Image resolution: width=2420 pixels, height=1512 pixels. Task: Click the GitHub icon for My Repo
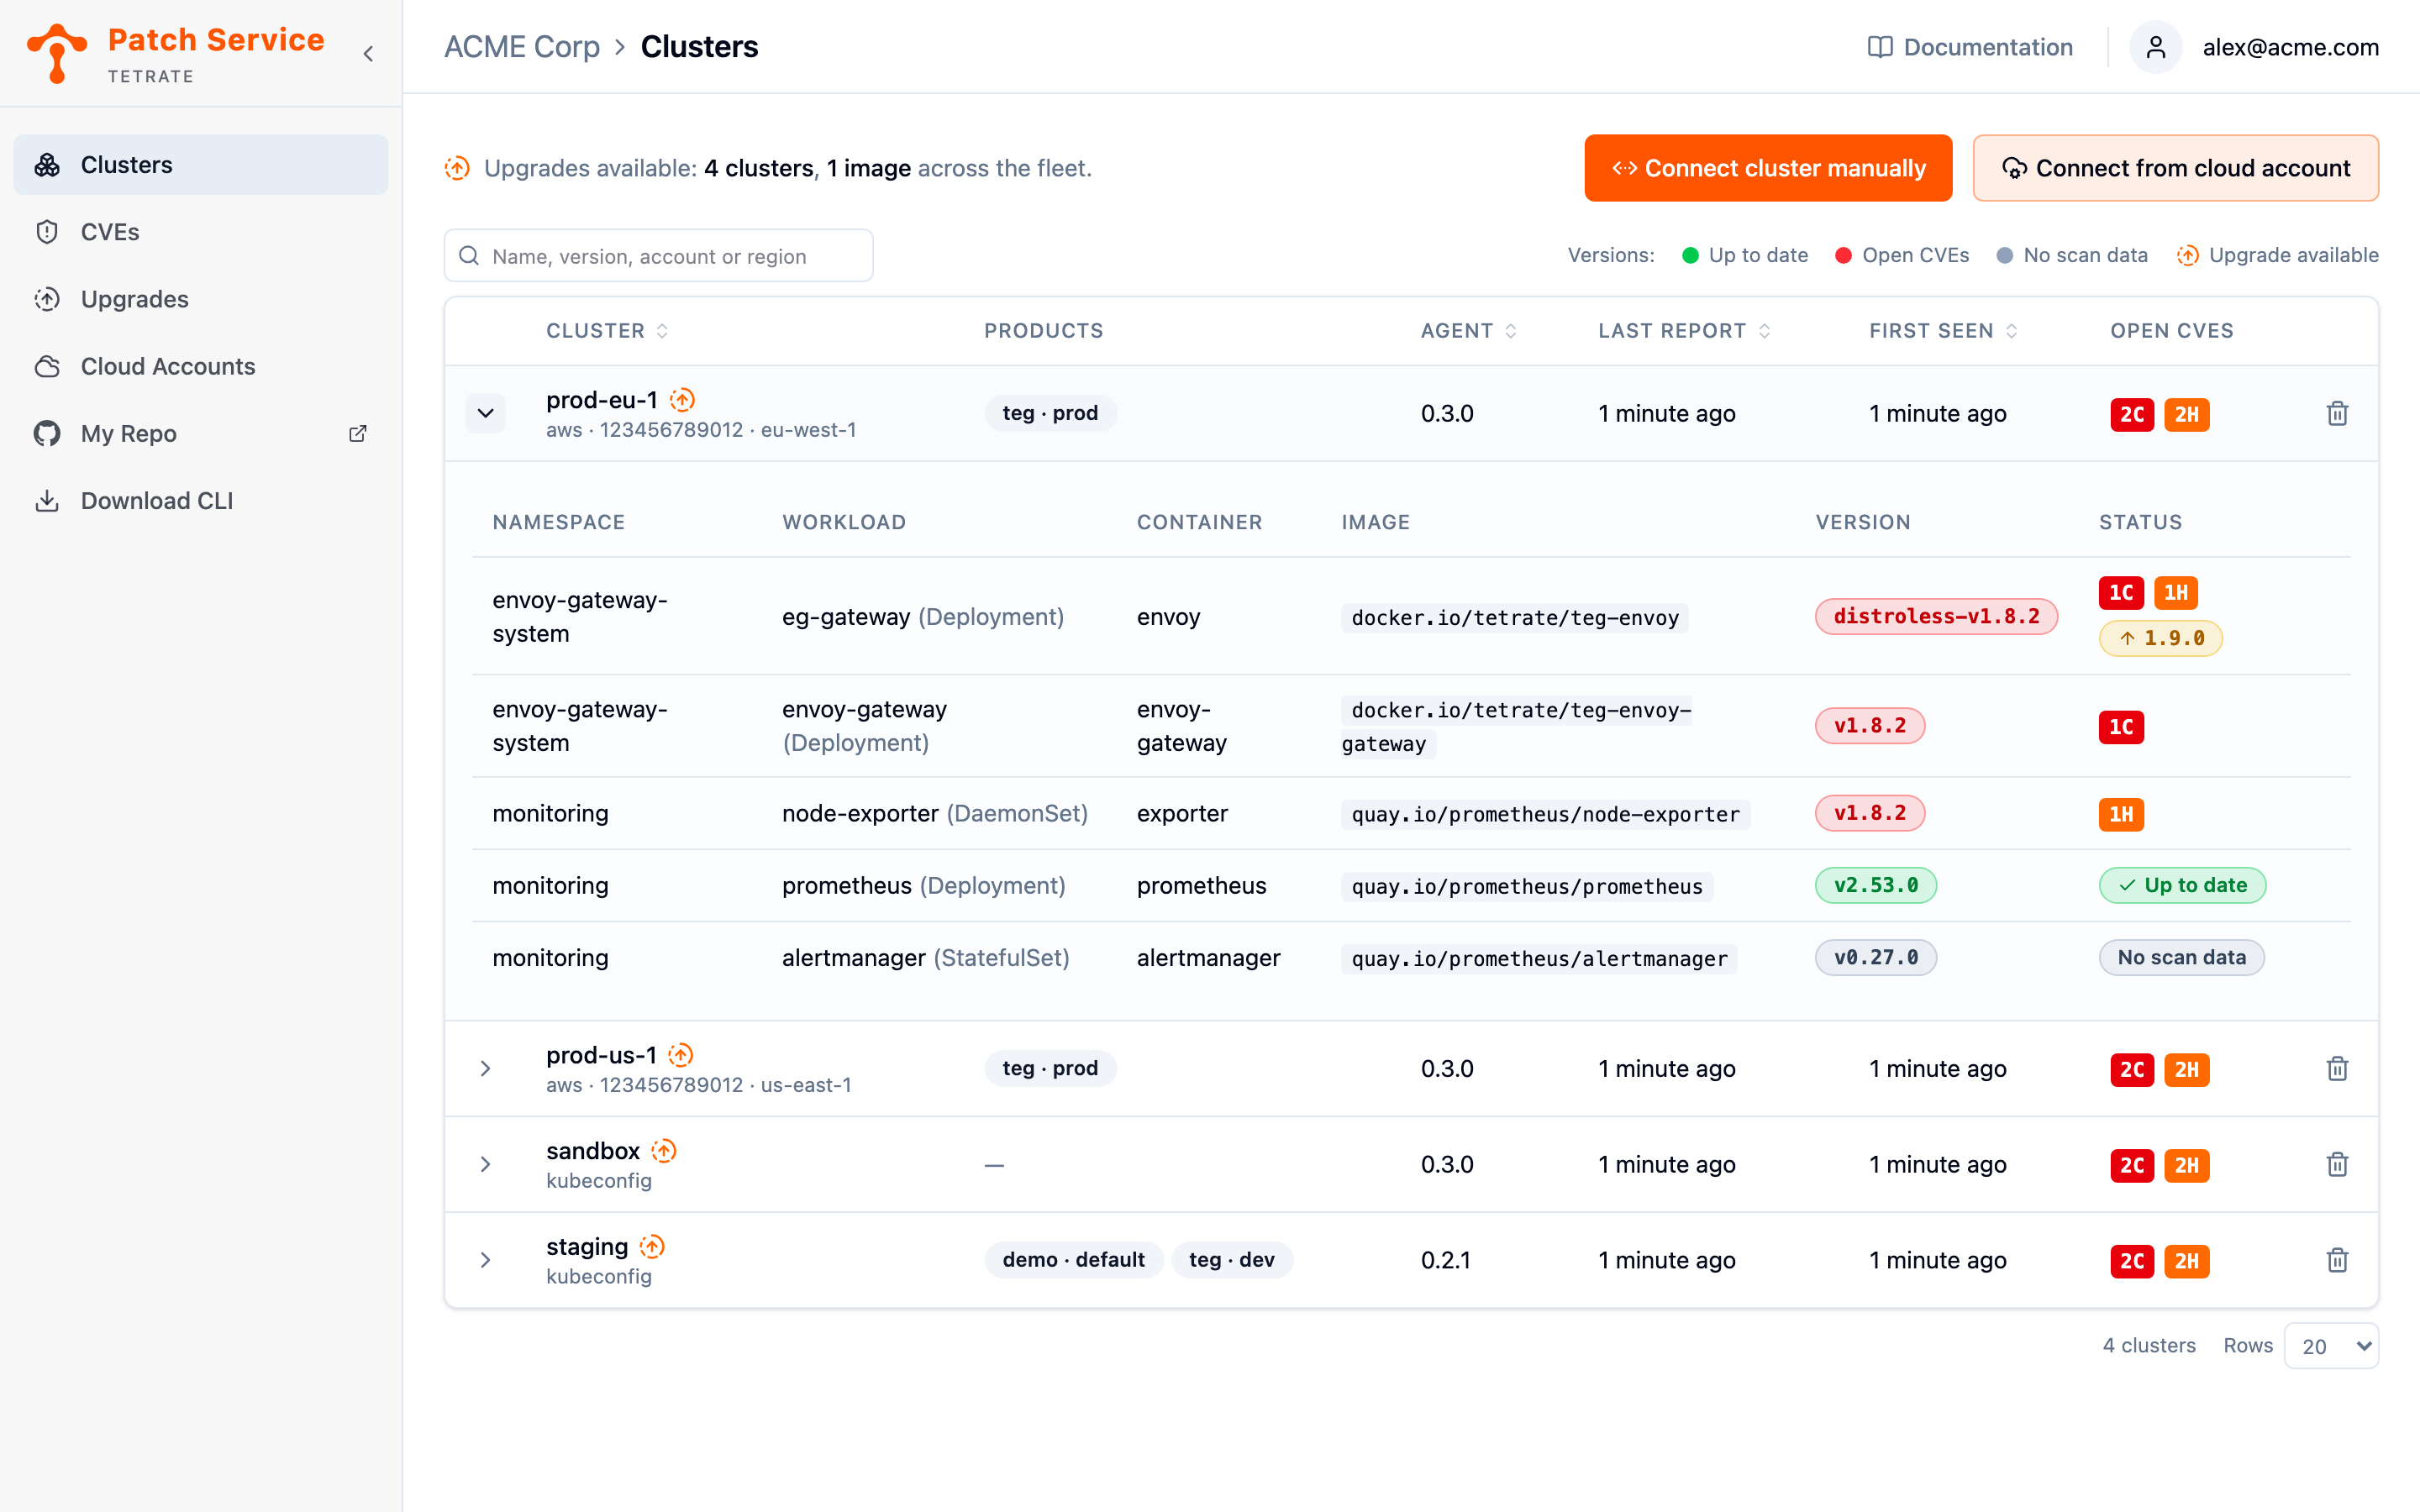click(47, 433)
